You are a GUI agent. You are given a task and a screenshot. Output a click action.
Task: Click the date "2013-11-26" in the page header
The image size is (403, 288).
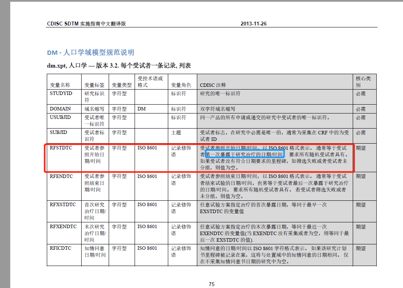coord(253,24)
